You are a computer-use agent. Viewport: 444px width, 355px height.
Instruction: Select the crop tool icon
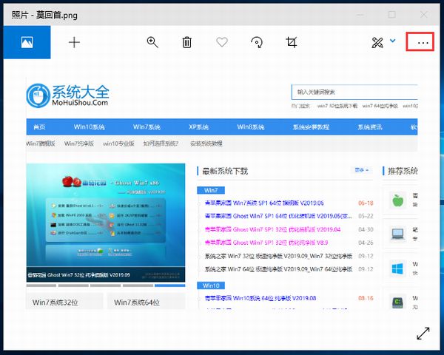[292, 43]
